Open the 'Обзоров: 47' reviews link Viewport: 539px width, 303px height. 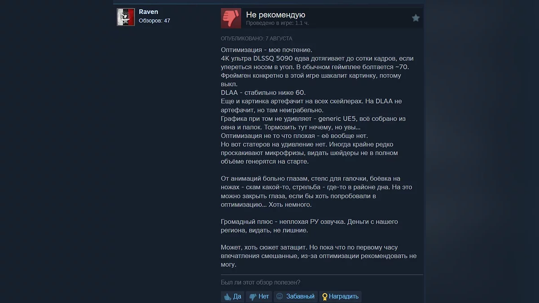[x=155, y=21]
